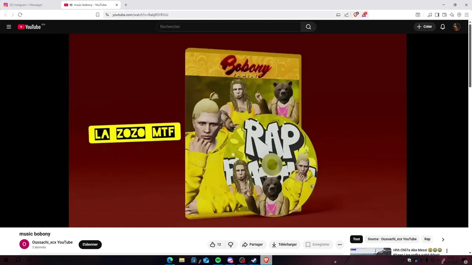The image size is (472, 265).
Task: Select the music bobony YouTube tab
Action: pyautogui.click(x=91, y=5)
